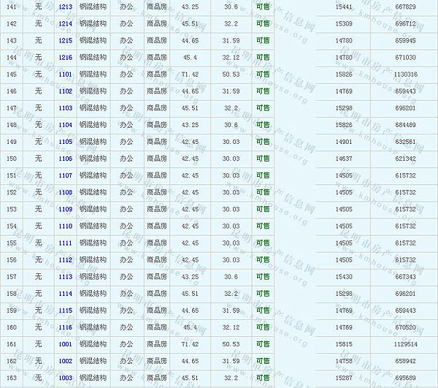Click room 1113 link
Image resolution: width=438 pixels, height=388 pixels.
click(65, 277)
